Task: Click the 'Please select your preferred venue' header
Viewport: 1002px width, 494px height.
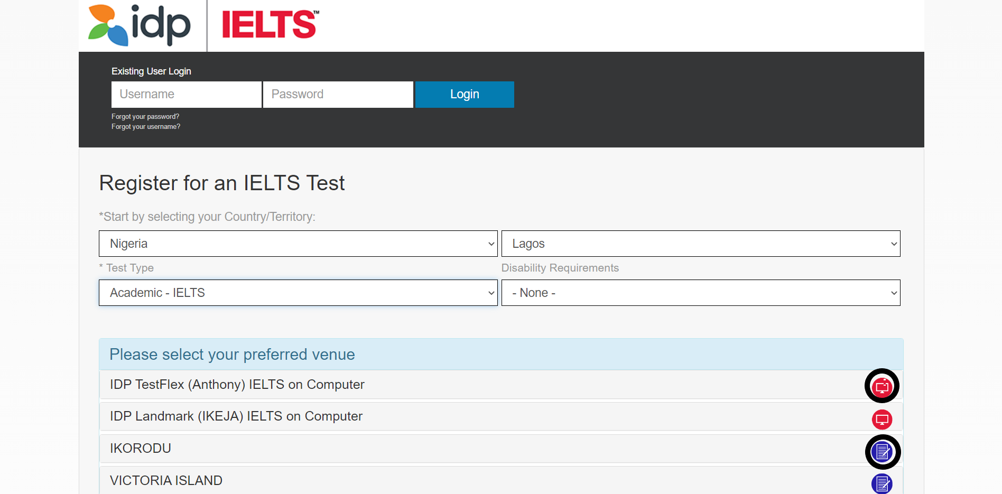Action: [x=232, y=354]
